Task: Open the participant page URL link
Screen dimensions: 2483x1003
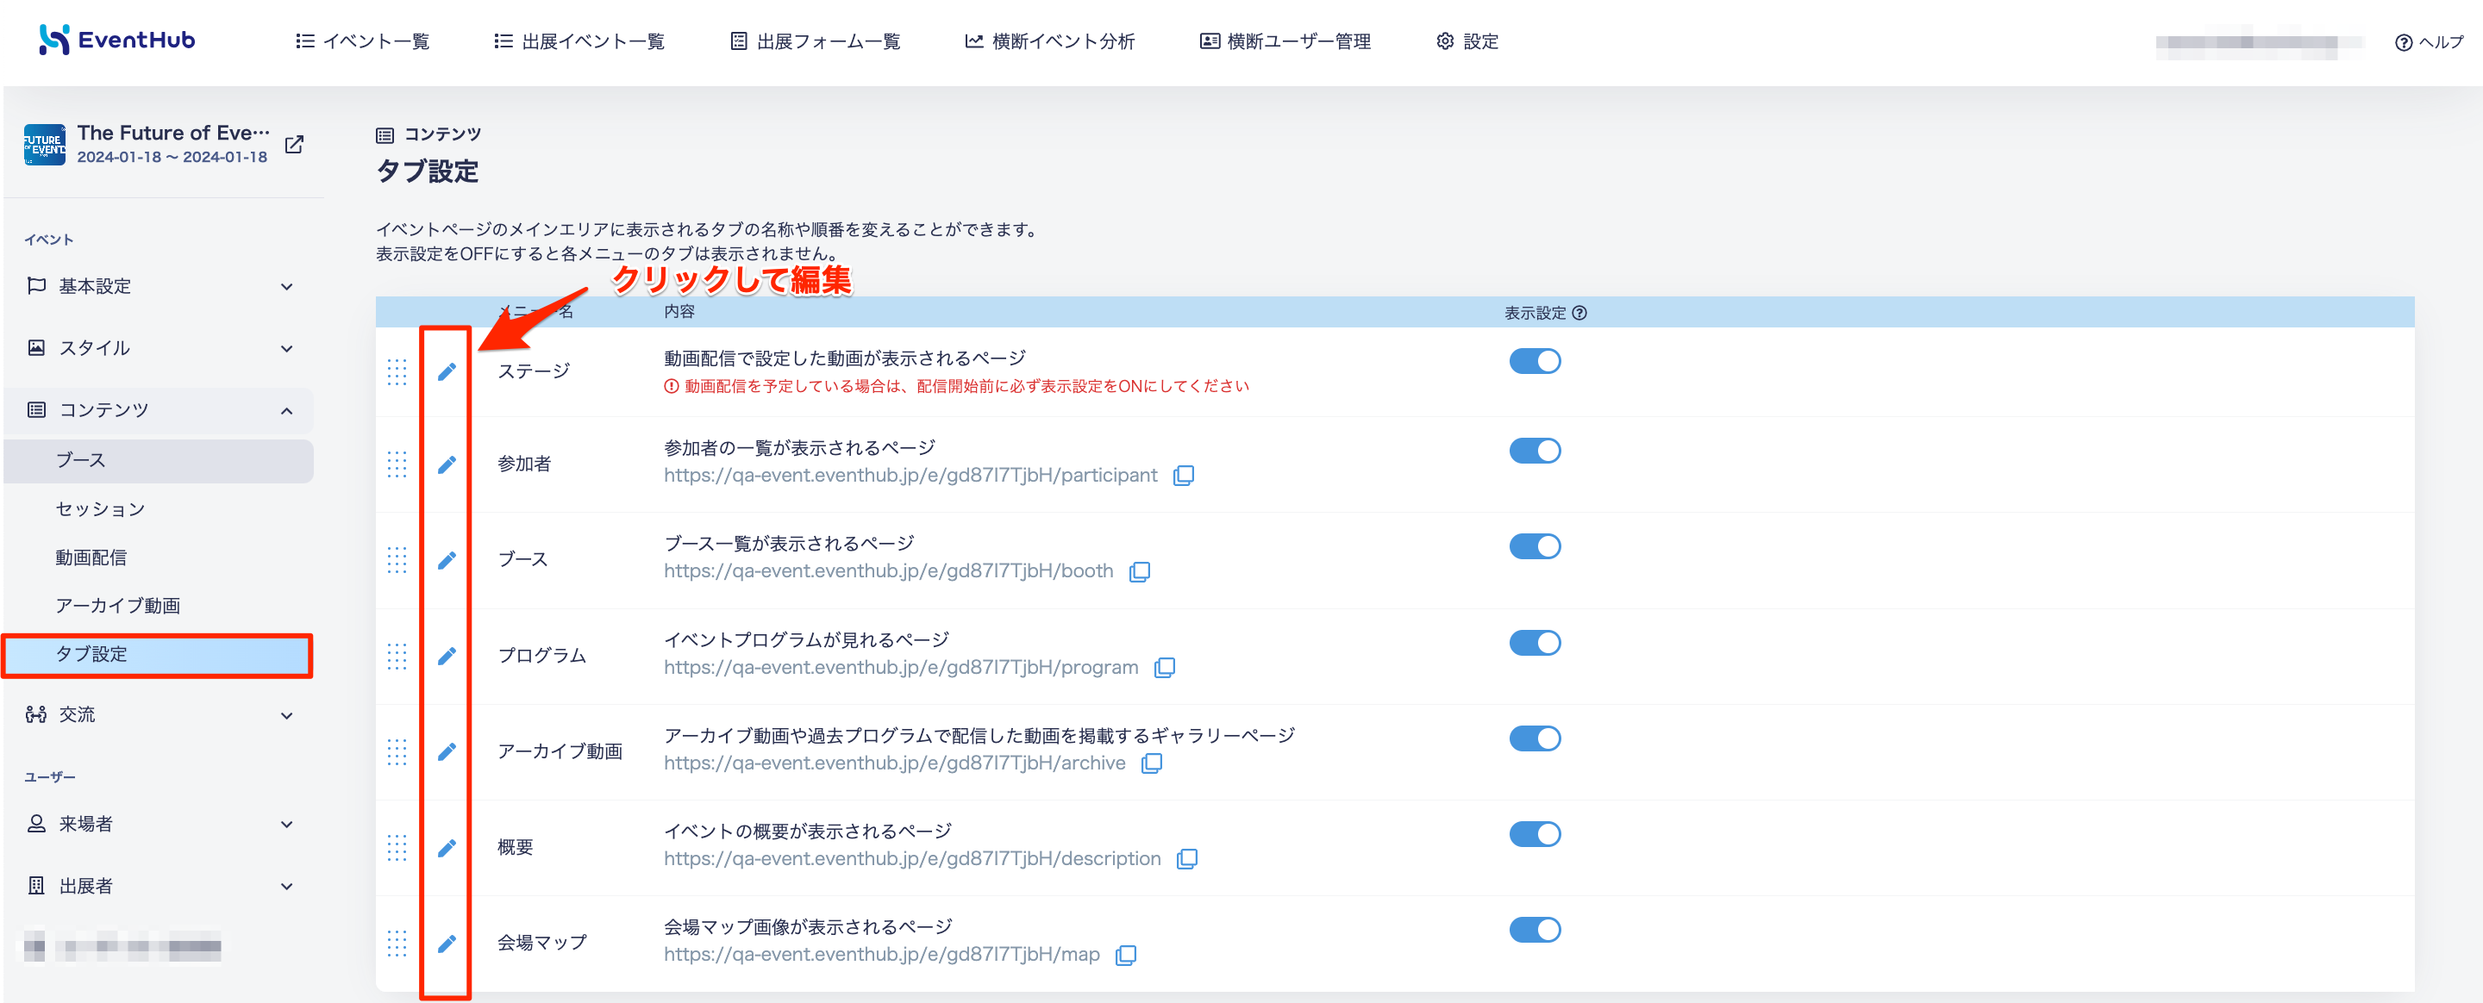Action: [910, 475]
